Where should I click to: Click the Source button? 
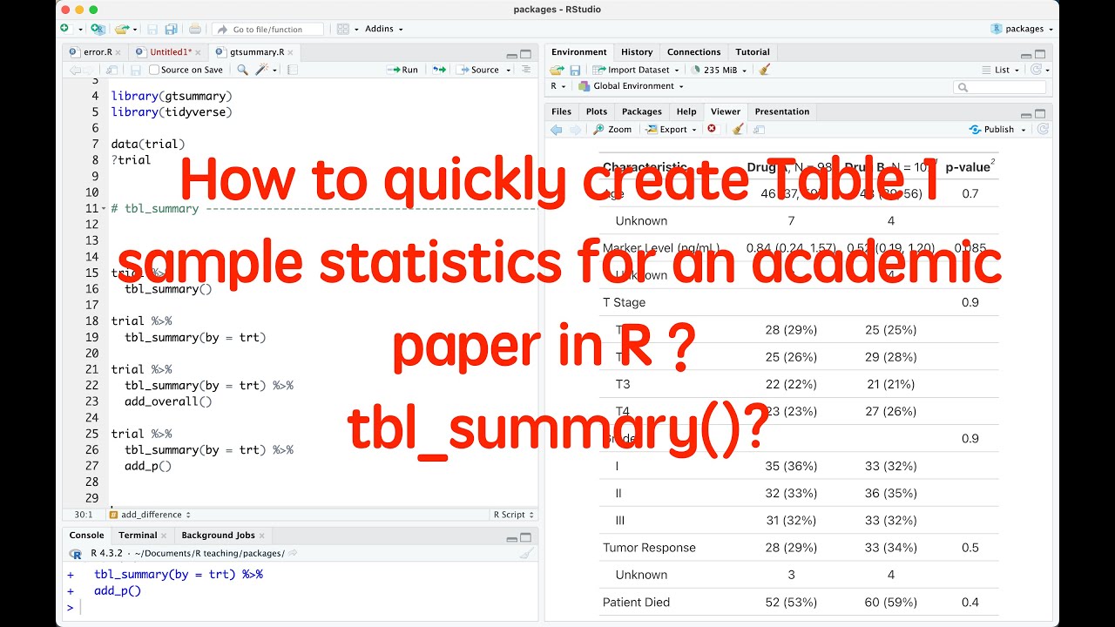(x=478, y=70)
